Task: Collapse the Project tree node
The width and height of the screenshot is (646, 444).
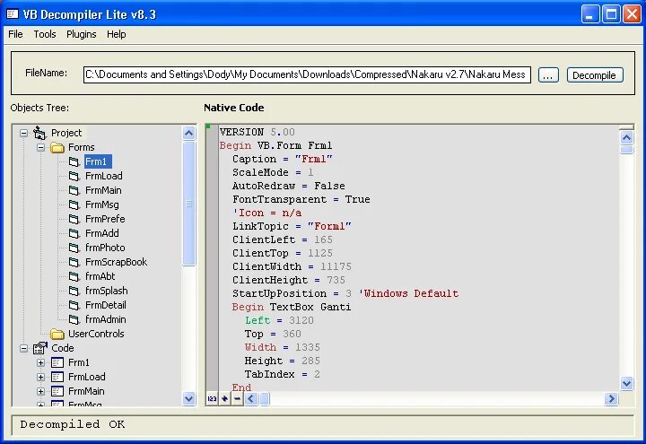Action: pos(24,133)
